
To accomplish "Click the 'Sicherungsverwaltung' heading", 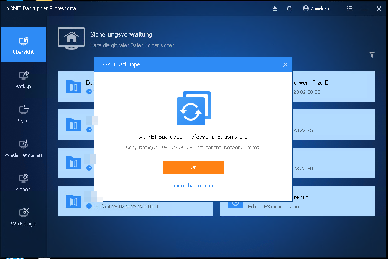I will [x=121, y=34].
